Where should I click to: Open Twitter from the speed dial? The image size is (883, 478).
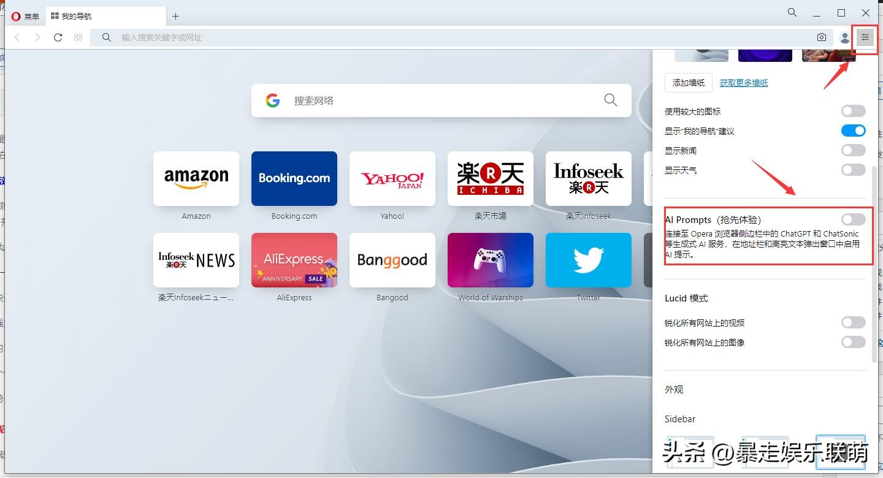pyautogui.click(x=588, y=260)
